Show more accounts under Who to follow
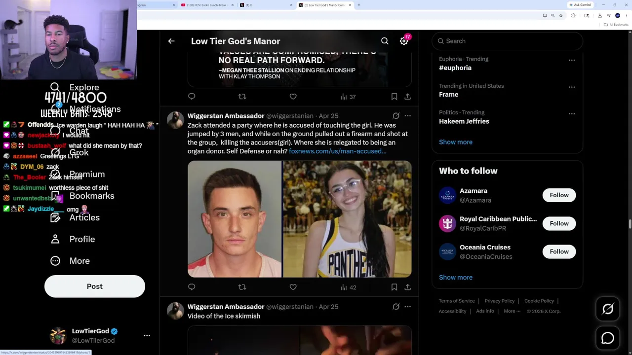This screenshot has height=355, width=632. click(x=456, y=277)
